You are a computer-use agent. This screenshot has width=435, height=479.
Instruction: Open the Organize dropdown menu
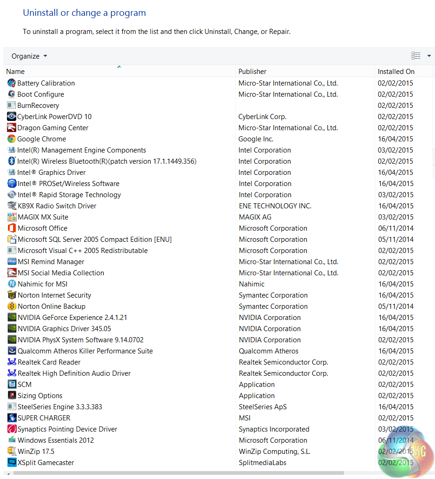[29, 56]
